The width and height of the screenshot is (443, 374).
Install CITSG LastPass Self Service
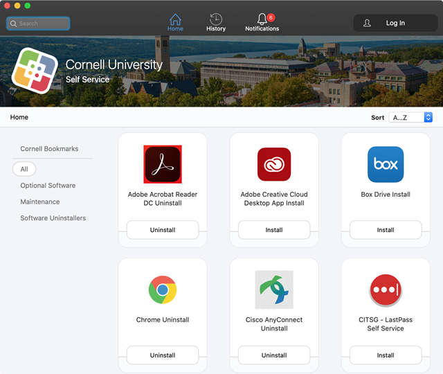(x=386, y=355)
